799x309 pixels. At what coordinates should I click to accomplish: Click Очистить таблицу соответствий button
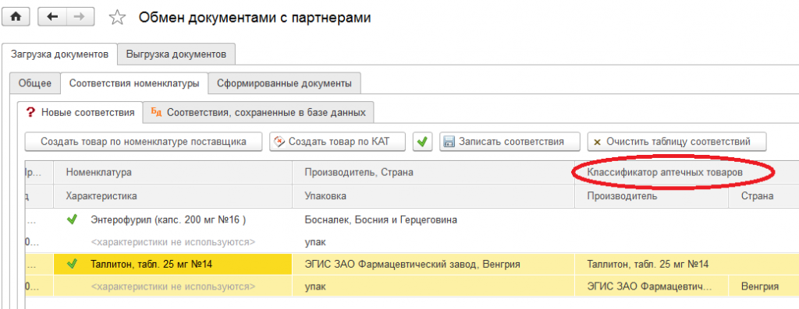click(x=676, y=142)
